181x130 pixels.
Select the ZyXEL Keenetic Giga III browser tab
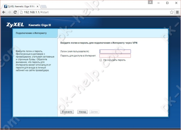[21, 6]
